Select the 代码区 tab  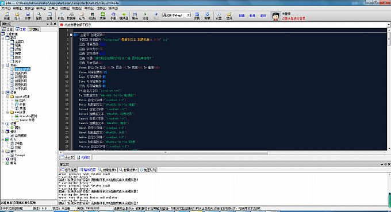(83, 157)
